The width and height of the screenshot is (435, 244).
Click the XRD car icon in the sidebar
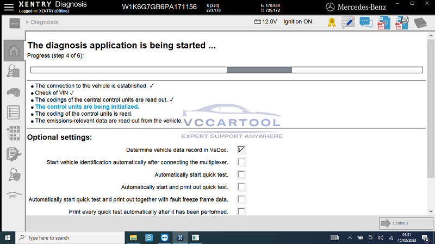(14, 195)
